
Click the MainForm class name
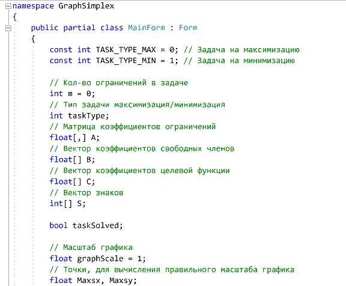pyautogui.click(x=147, y=28)
